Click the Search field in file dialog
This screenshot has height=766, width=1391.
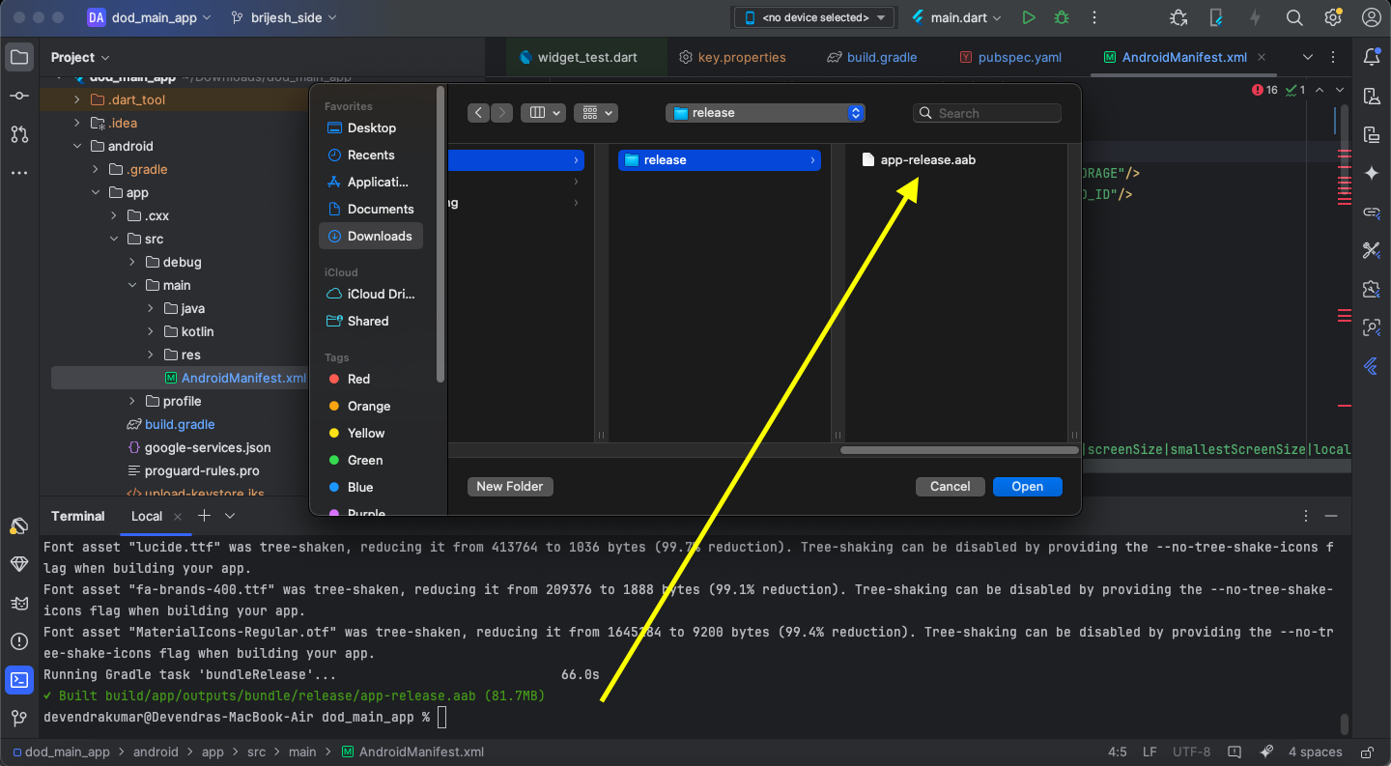(986, 113)
